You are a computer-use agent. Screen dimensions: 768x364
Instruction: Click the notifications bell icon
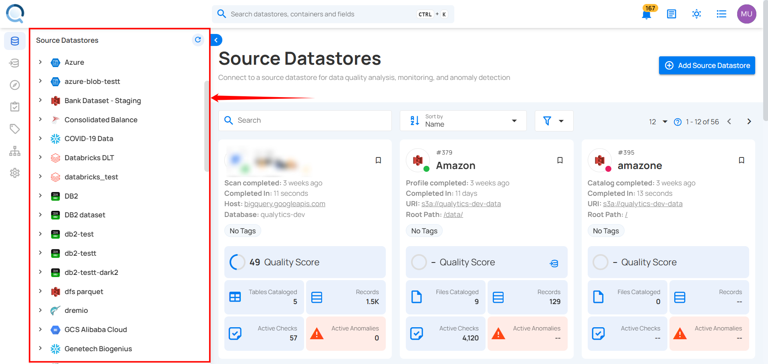pos(646,15)
